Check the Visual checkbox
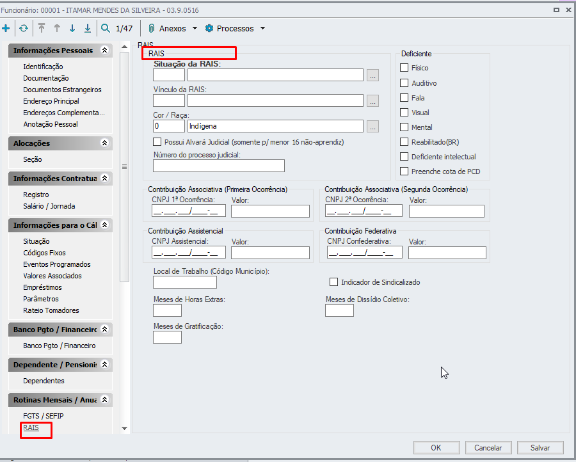 click(404, 113)
